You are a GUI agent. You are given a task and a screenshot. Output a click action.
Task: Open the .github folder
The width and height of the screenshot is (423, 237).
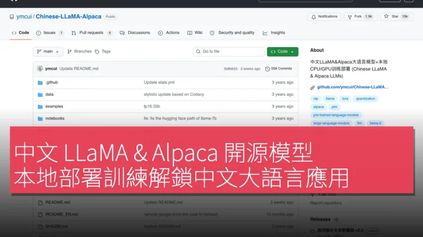51,83
